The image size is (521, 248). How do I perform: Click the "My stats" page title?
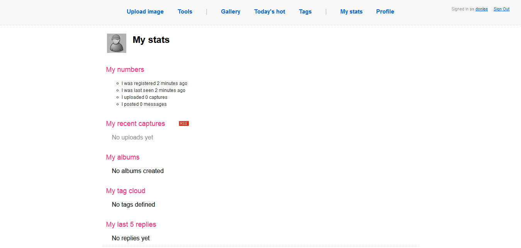pyautogui.click(x=151, y=40)
